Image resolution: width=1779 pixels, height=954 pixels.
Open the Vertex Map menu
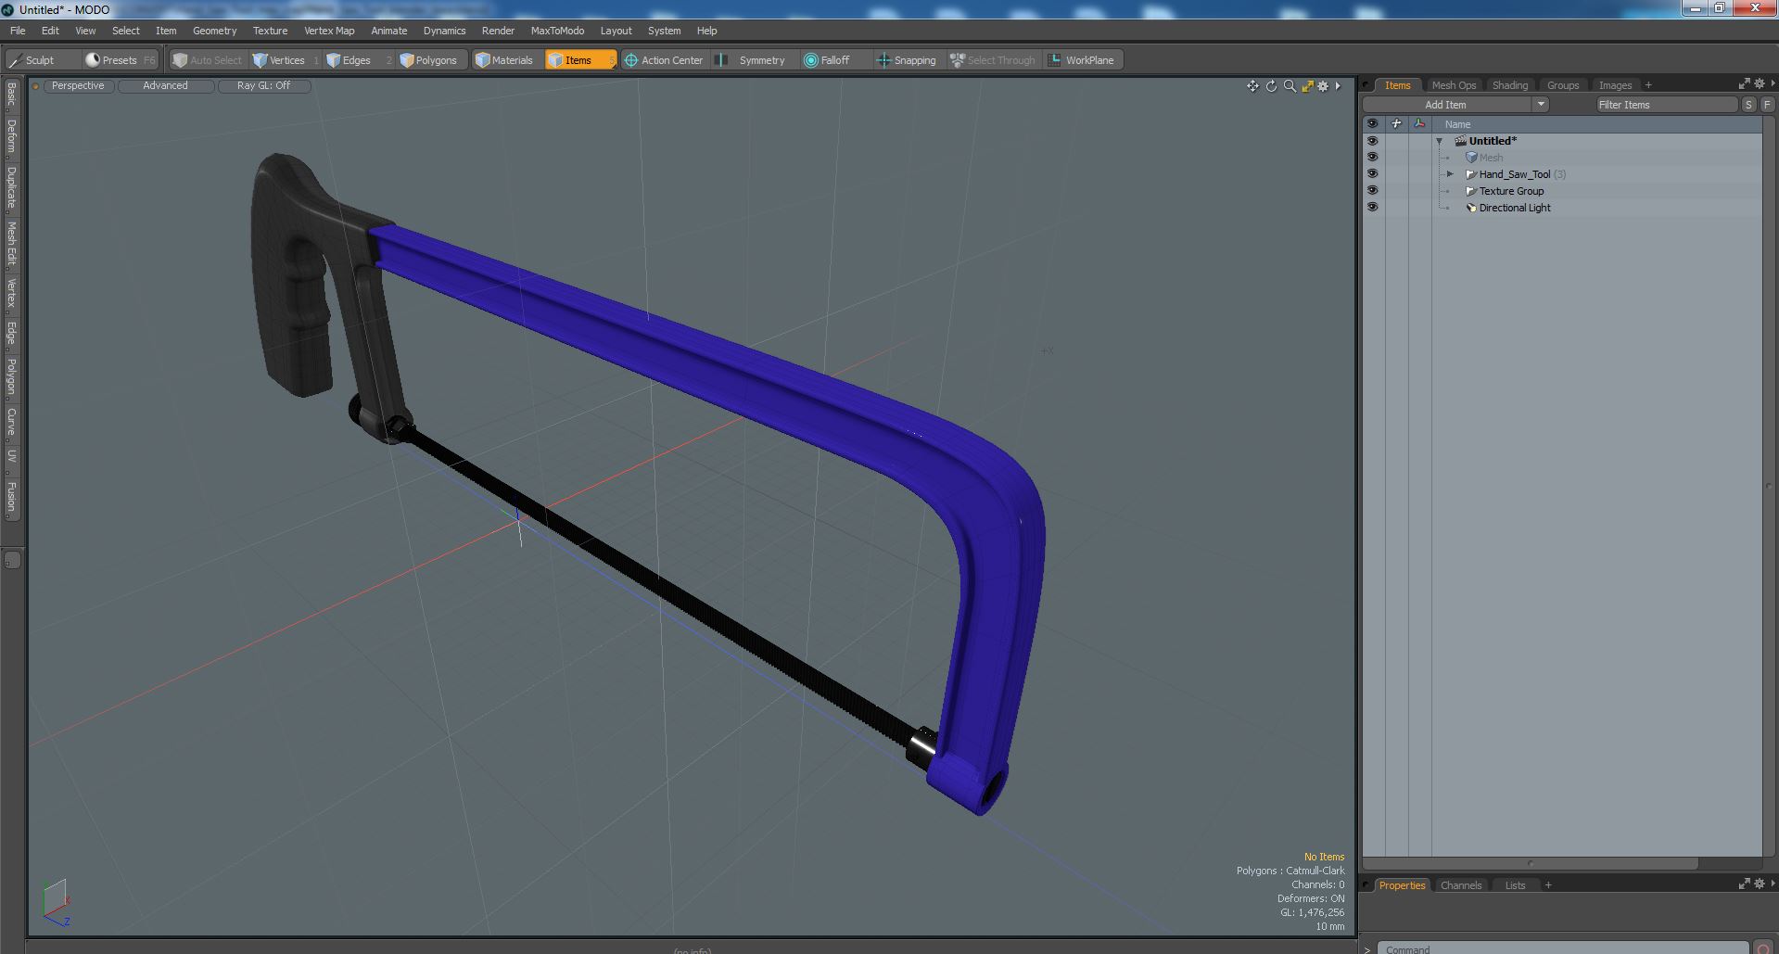[329, 31]
